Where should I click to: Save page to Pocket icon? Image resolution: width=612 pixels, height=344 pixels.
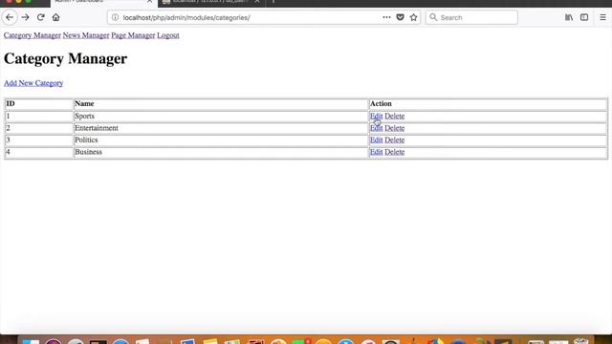click(x=400, y=17)
